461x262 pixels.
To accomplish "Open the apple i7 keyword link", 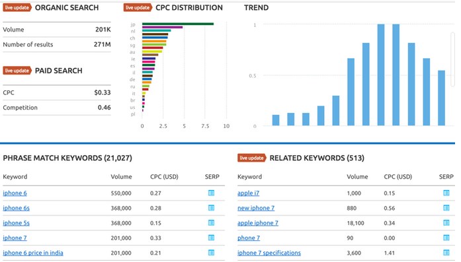I will 249,193.
